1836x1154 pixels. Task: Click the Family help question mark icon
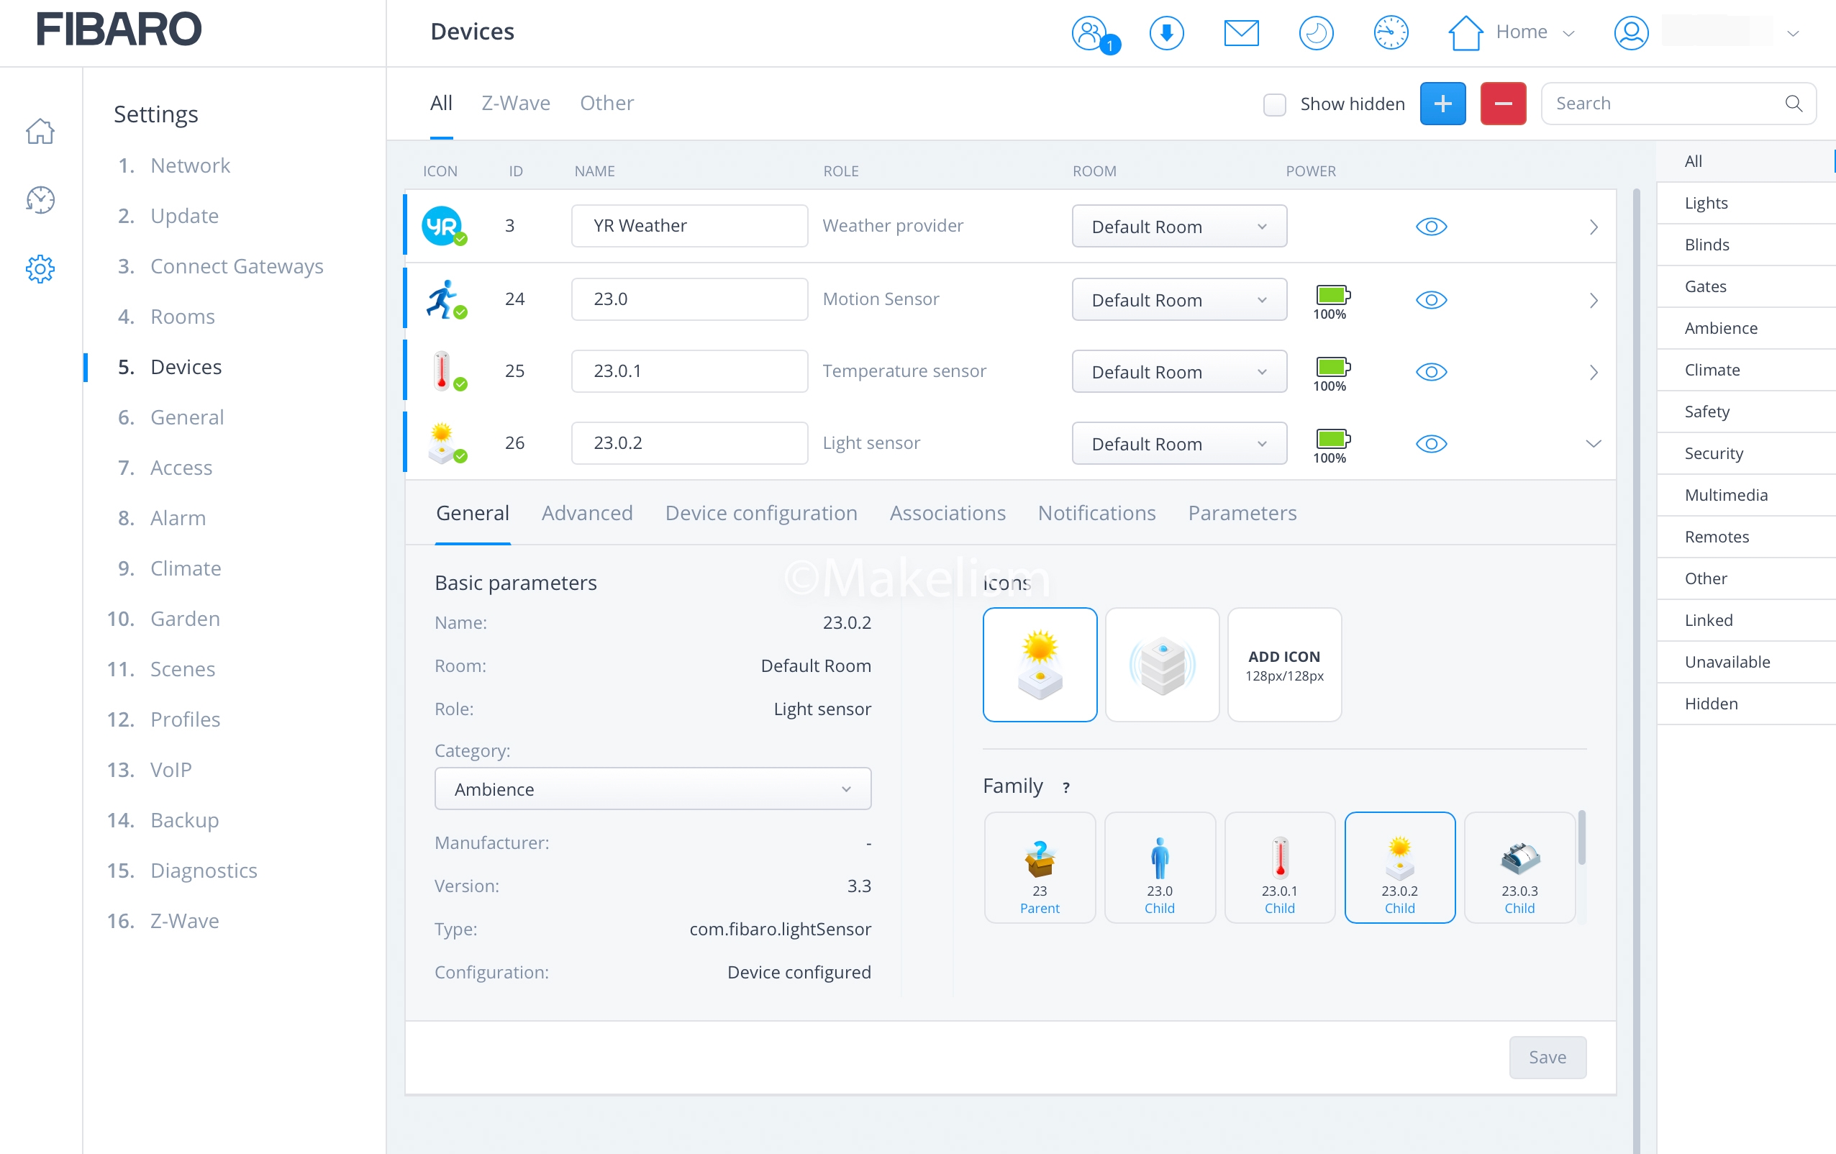pyautogui.click(x=1065, y=787)
